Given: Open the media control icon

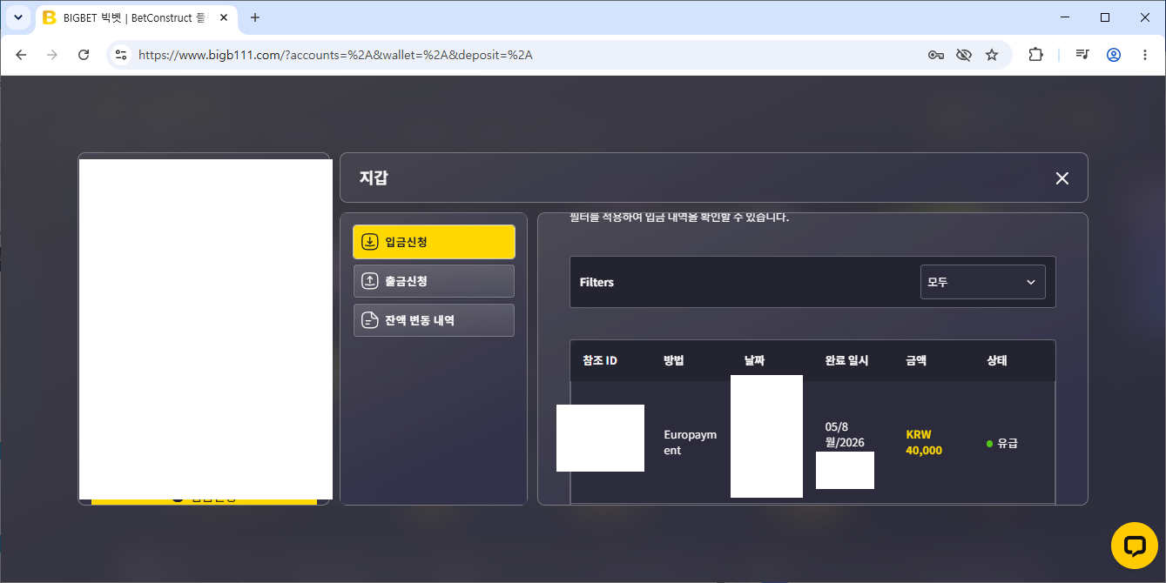Looking at the screenshot, I should [1082, 55].
